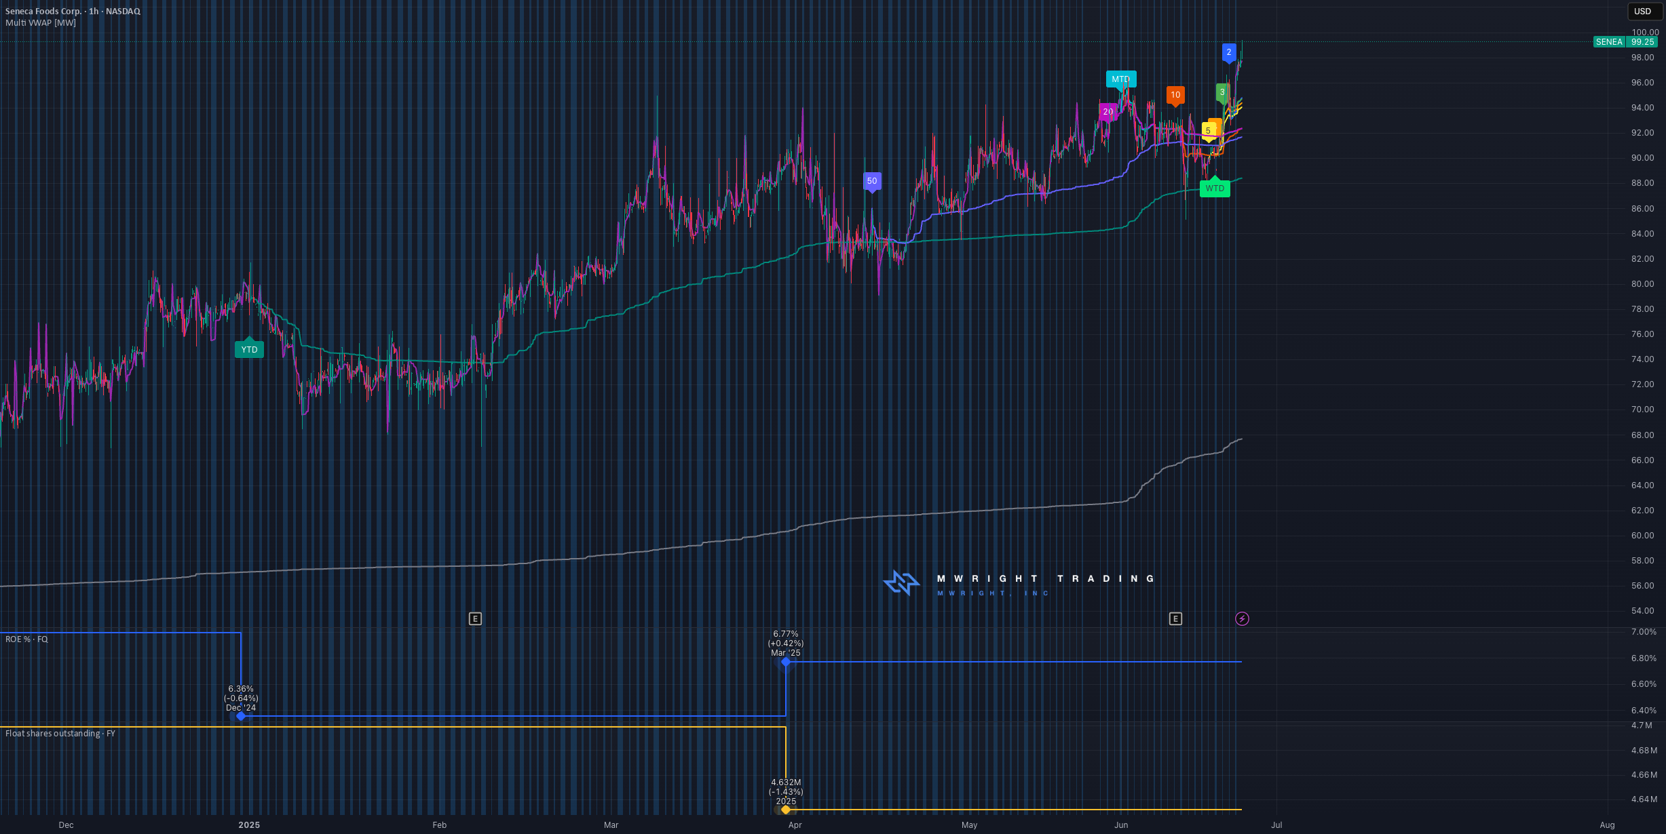This screenshot has height=834, width=1666.
Task: Click the 6.40% ROE axis label
Action: point(1644,711)
